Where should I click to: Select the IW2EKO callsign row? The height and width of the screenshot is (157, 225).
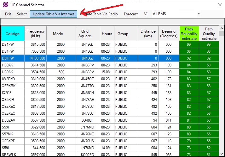click(x=13, y=79)
